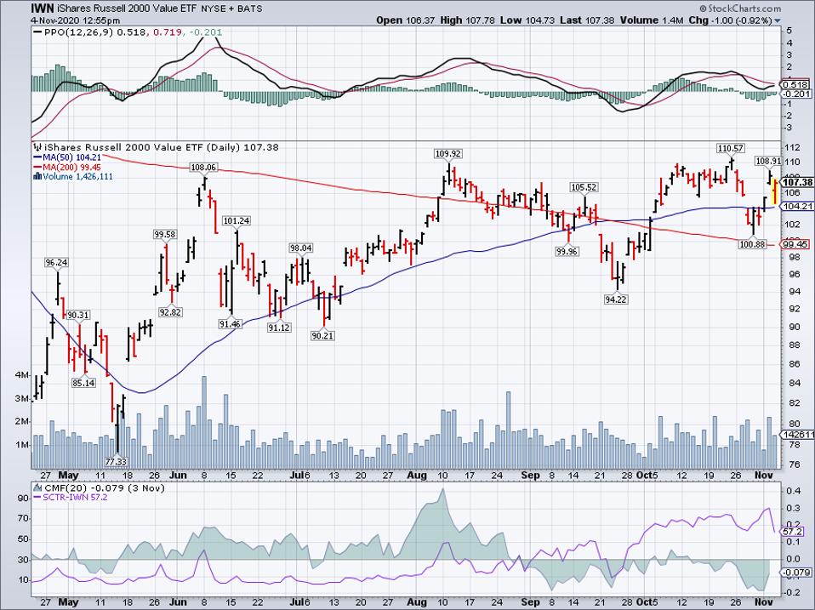The width and height of the screenshot is (815, 610).
Task: Click the price bar icon beside iShares legend
Action: [37, 147]
